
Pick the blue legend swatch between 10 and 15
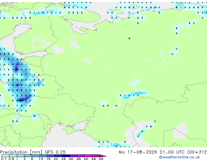pyautogui.click(x=43, y=156)
